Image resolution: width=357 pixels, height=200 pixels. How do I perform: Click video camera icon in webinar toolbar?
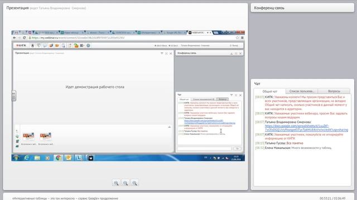pyautogui.click(x=82, y=46)
